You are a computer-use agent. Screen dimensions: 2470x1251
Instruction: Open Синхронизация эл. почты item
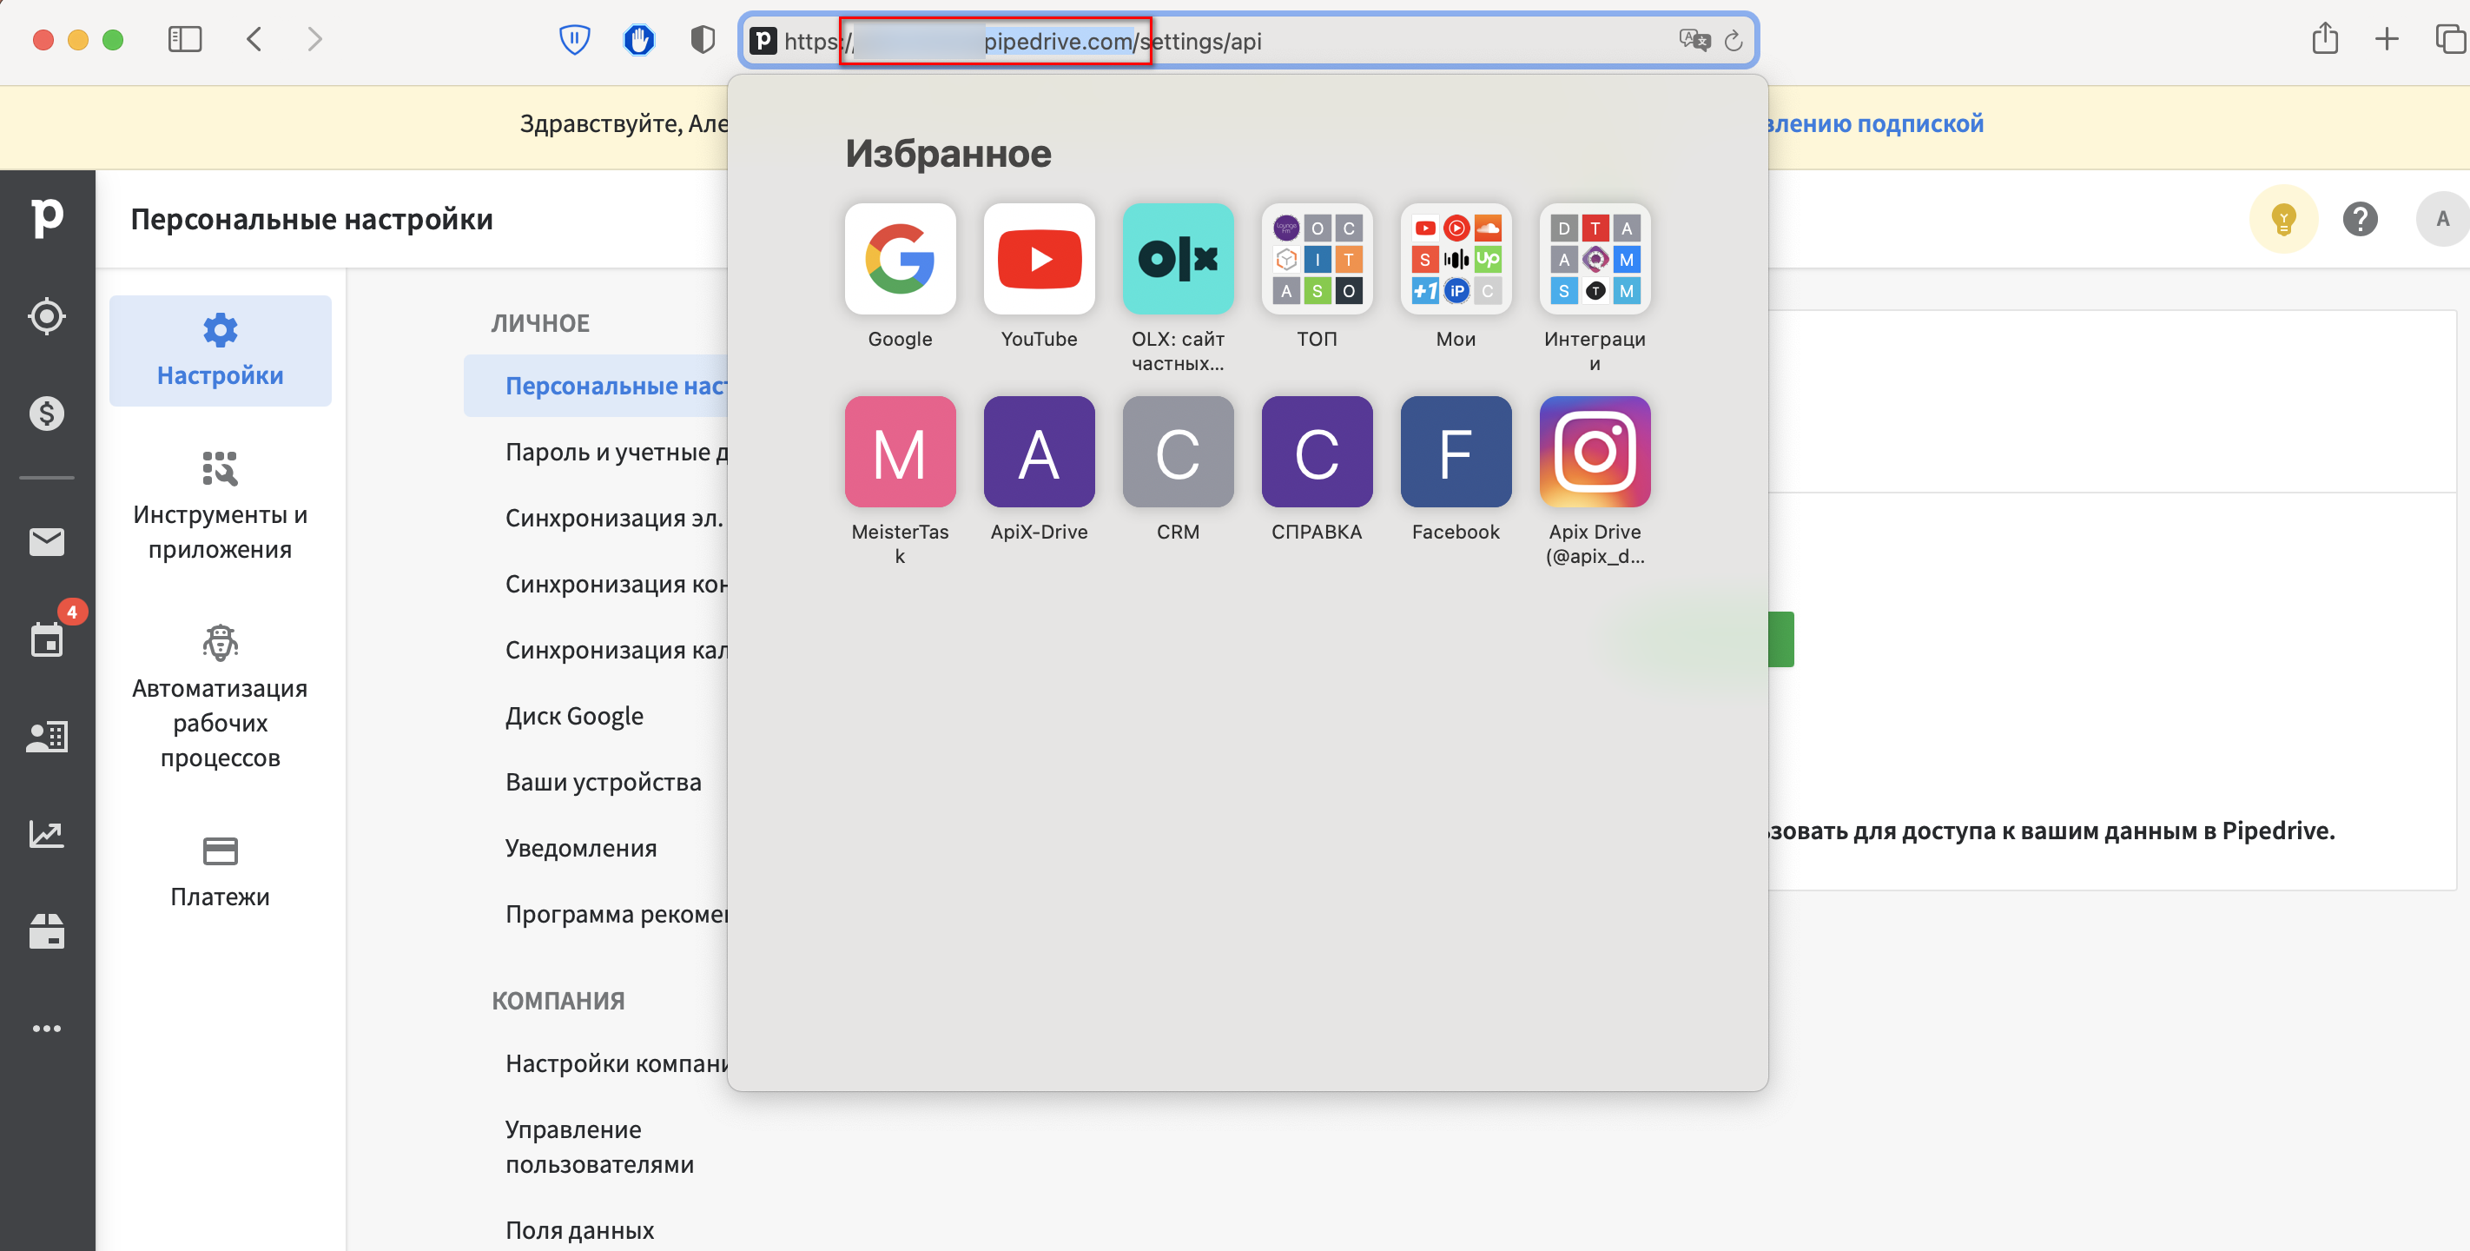[x=614, y=518]
